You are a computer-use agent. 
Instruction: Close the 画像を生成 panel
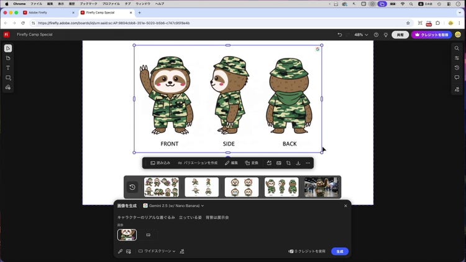click(x=345, y=205)
